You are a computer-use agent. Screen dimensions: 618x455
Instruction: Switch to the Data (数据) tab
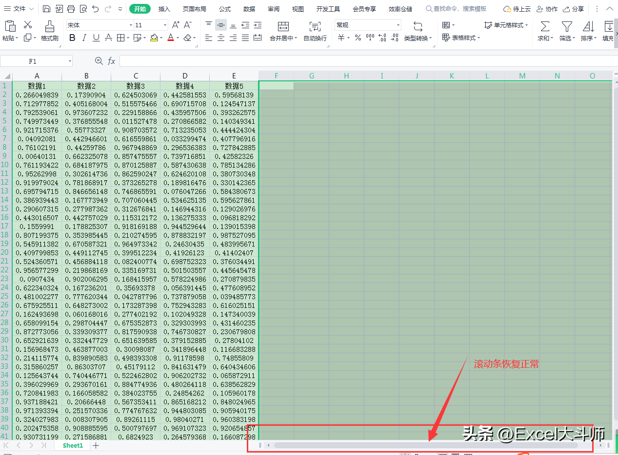[249, 9]
